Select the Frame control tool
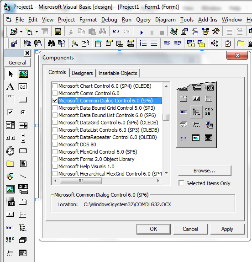 pyautogui.click(x=10, y=99)
